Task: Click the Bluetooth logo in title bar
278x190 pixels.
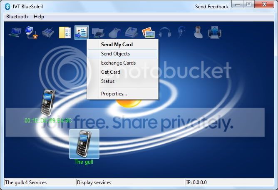Action: coord(7,7)
